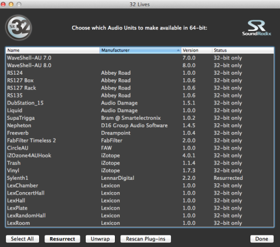The height and width of the screenshot is (247, 280).
Task: Click the Audio Damage cell for Liquid
Action: tap(119, 110)
